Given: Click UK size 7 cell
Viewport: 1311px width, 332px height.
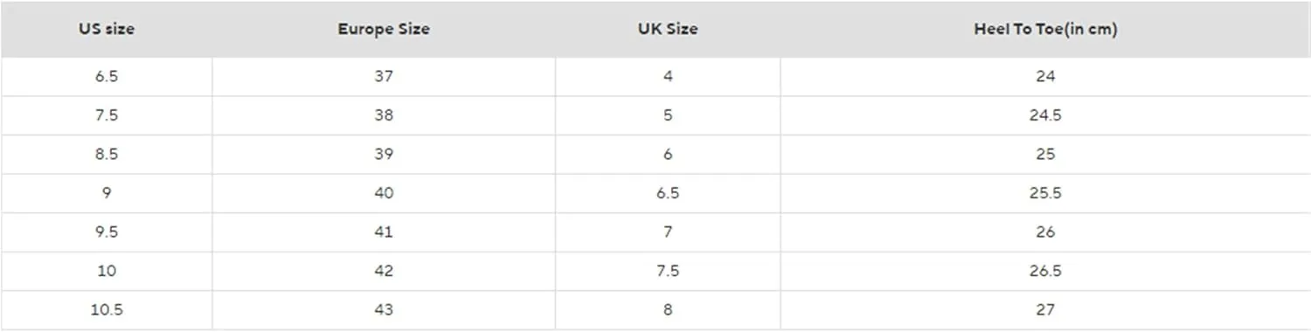Looking at the screenshot, I should pos(668,232).
